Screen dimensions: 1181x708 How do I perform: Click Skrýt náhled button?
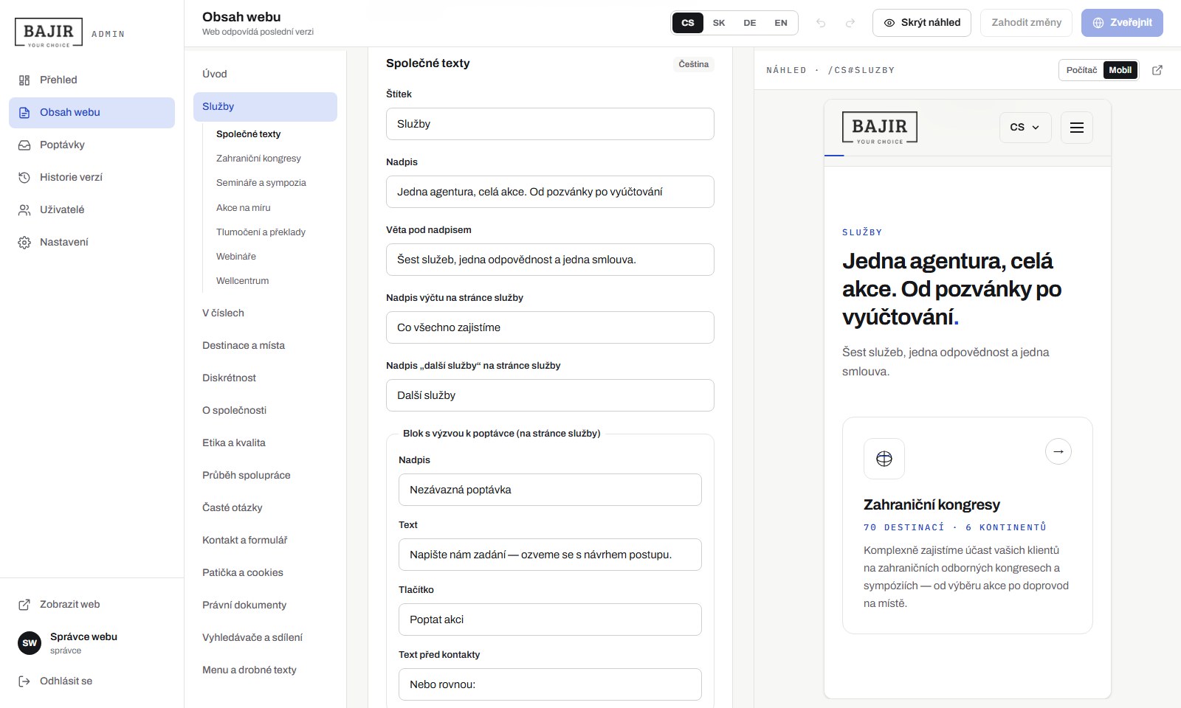922,23
